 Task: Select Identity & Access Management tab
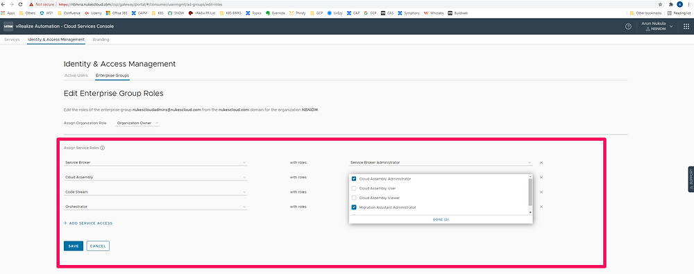click(x=56, y=40)
